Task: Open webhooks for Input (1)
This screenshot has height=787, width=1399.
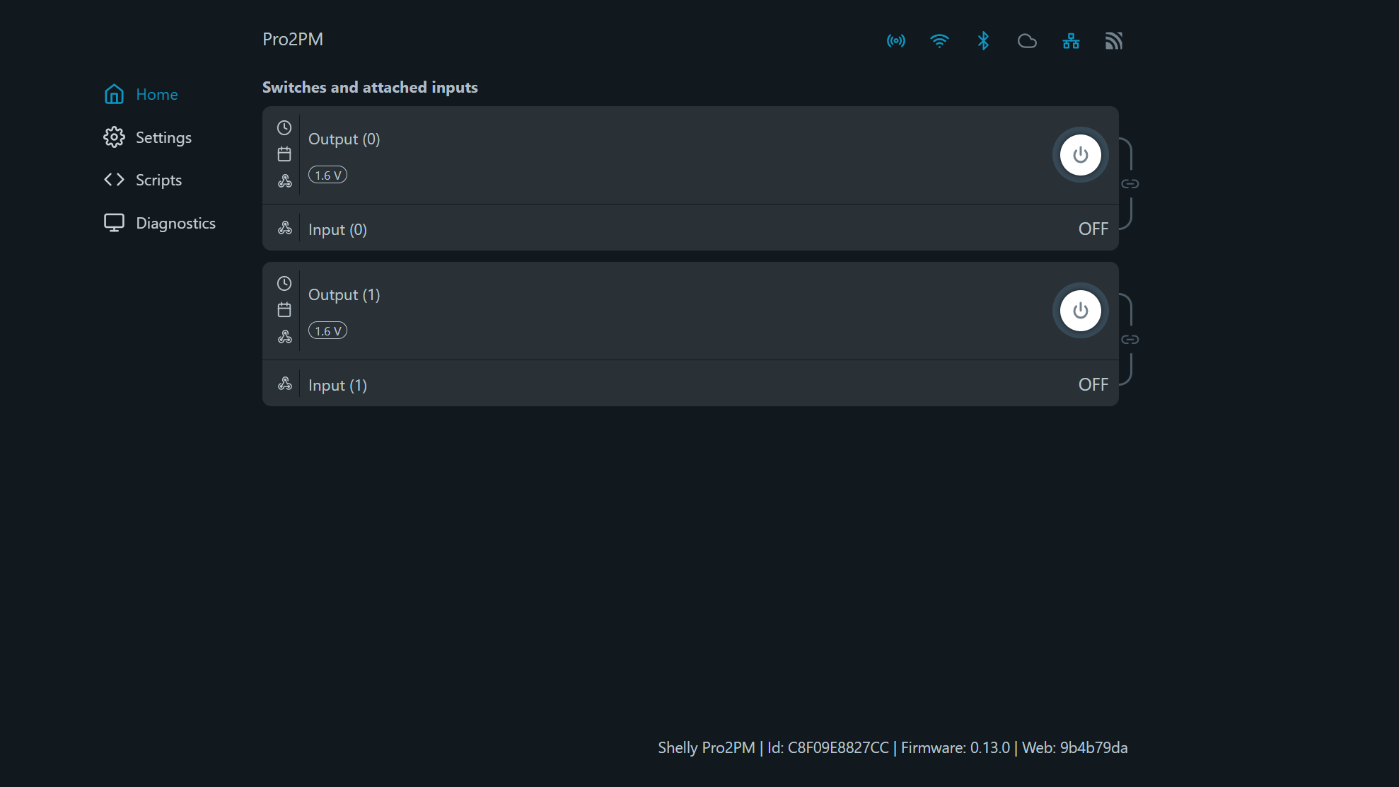Action: [284, 383]
